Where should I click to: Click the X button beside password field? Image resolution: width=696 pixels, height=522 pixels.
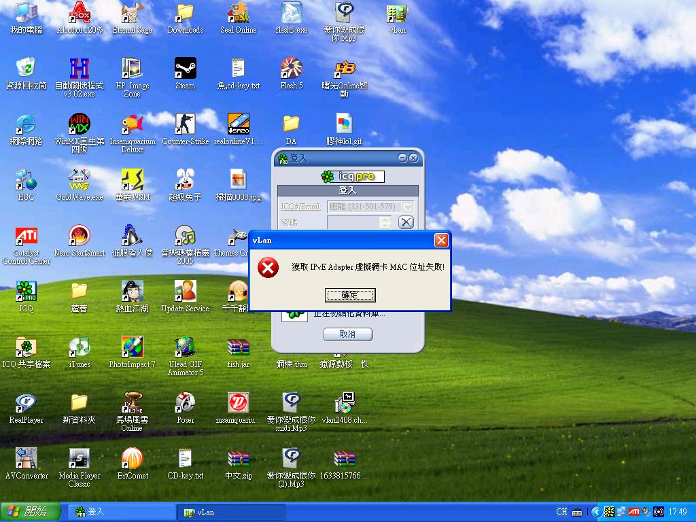click(x=406, y=222)
